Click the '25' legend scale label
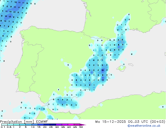 click(x=51, y=127)
